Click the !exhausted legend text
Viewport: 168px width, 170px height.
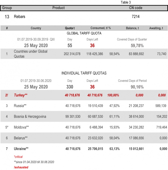21,167
